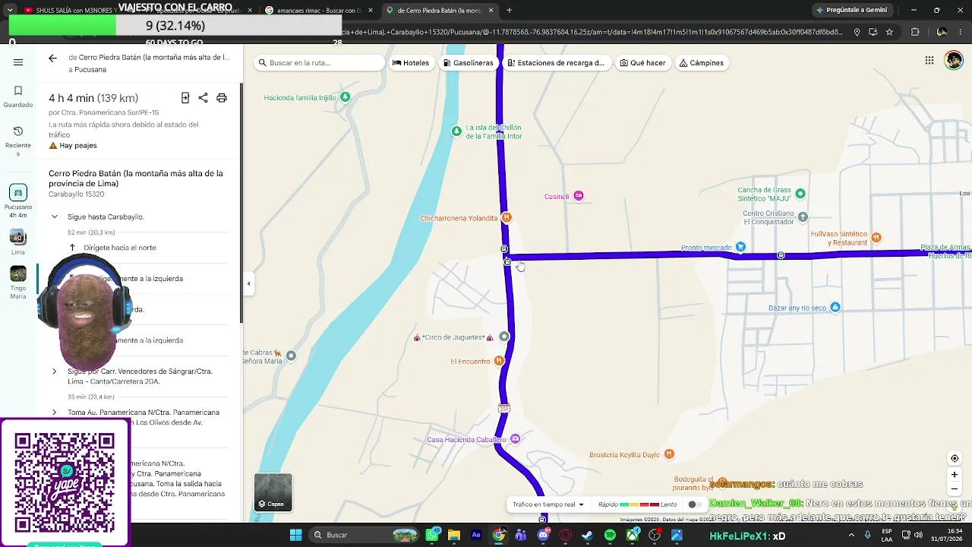Expand the 'Sigue por Carr. Vencedores de Sángrar' step
Screen dimensions: 972x547
(x=55, y=372)
